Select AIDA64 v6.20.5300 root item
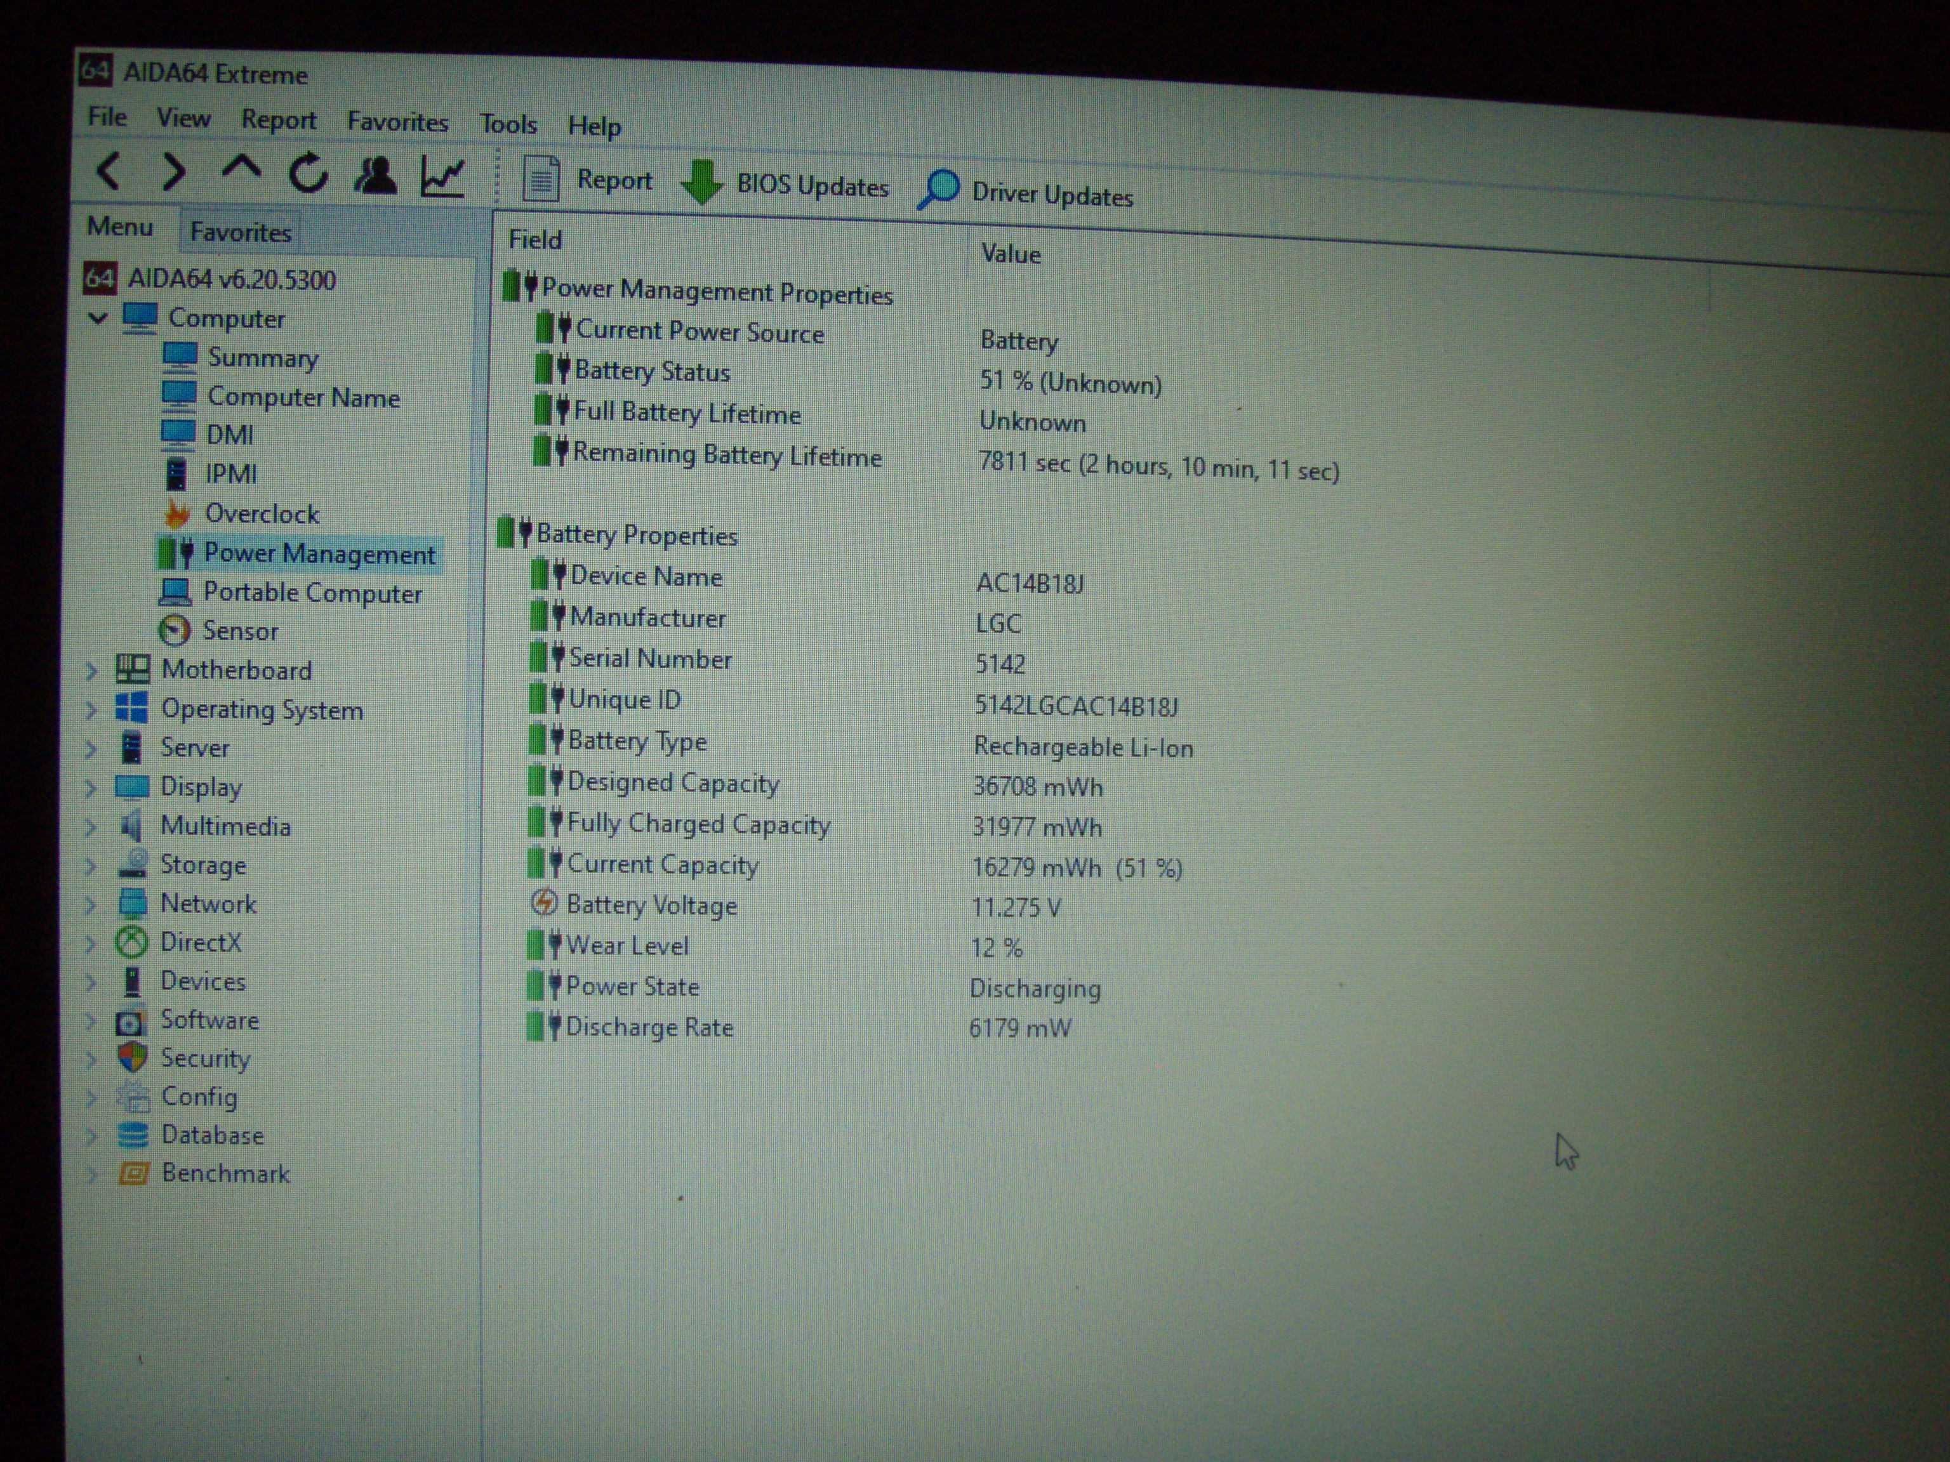Screen dimensions: 1950x1462 (210, 279)
